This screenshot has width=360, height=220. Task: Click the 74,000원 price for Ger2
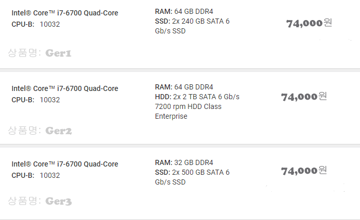(304, 97)
